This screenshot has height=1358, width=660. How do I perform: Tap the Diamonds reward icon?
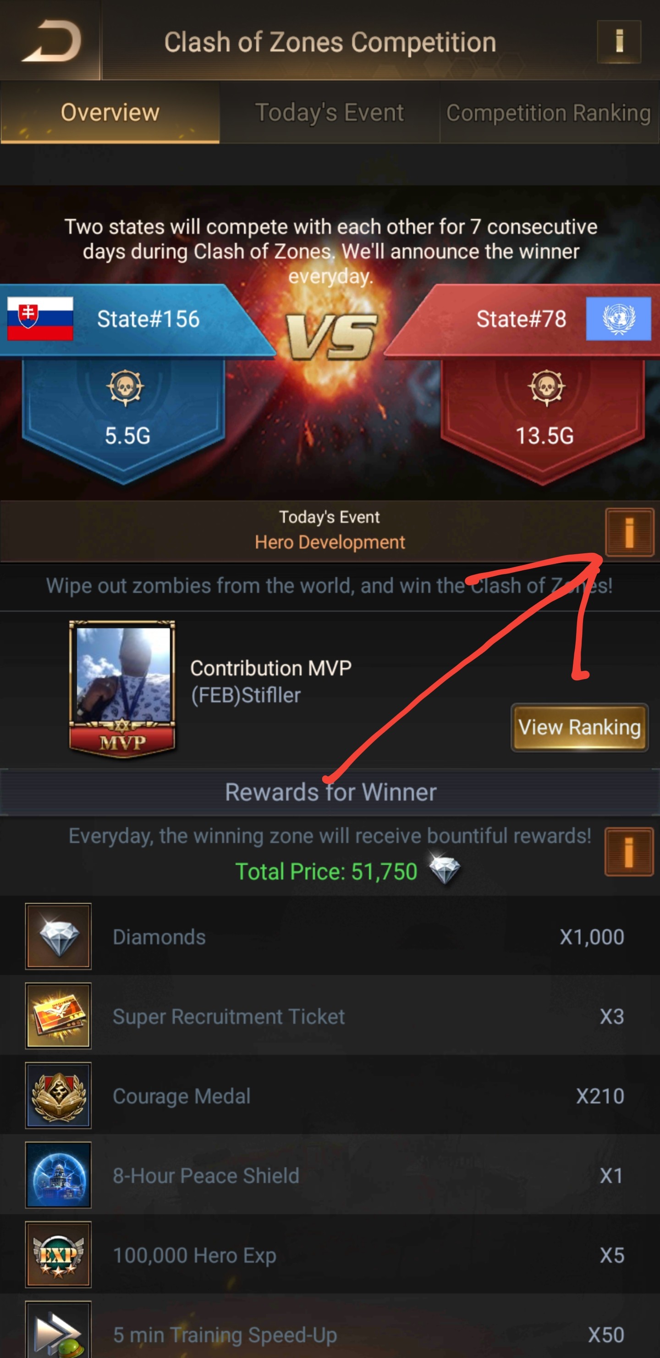pyautogui.click(x=58, y=936)
